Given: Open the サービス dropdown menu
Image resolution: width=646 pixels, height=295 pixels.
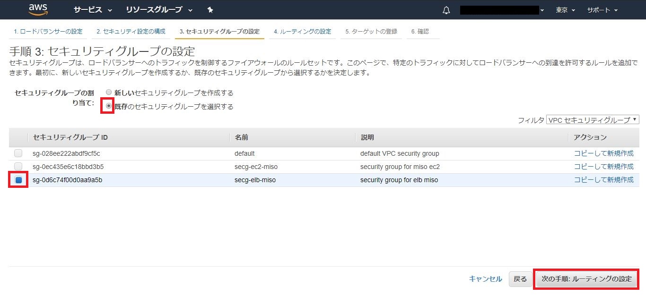Looking at the screenshot, I should (x=93, y=10).
